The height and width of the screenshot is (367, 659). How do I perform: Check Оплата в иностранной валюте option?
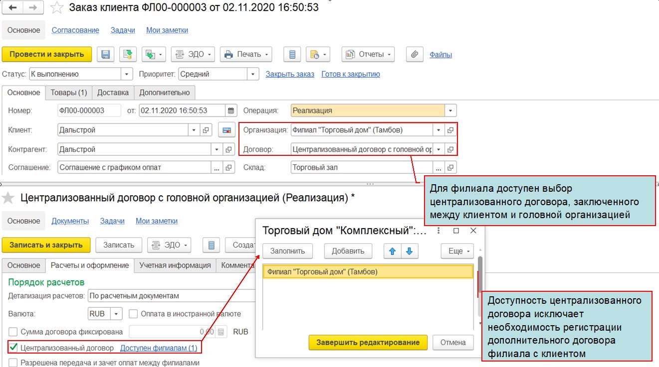point(133,314)
